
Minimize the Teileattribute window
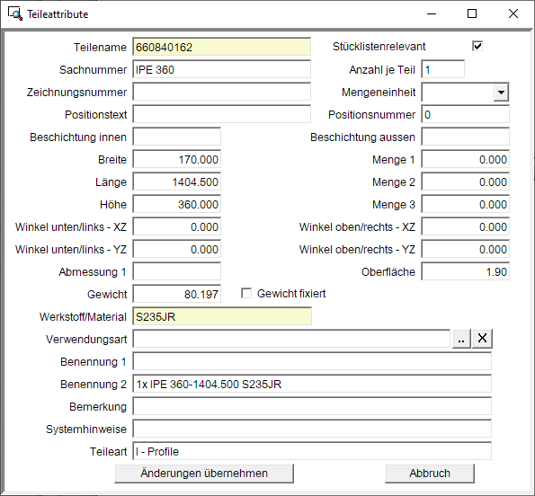click(x=432, y=14)
